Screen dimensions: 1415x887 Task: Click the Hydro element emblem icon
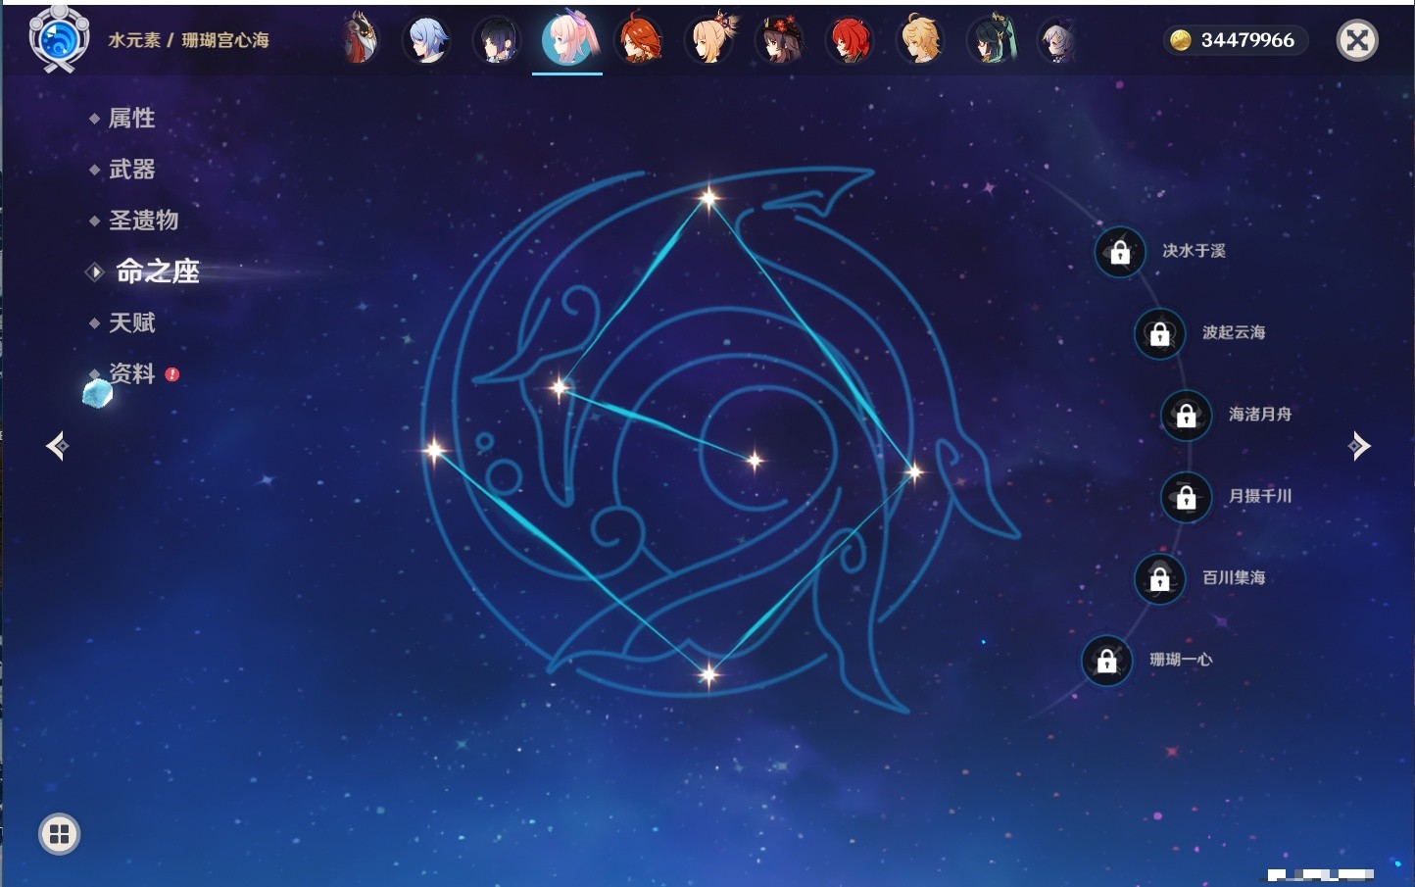[59, 39]
